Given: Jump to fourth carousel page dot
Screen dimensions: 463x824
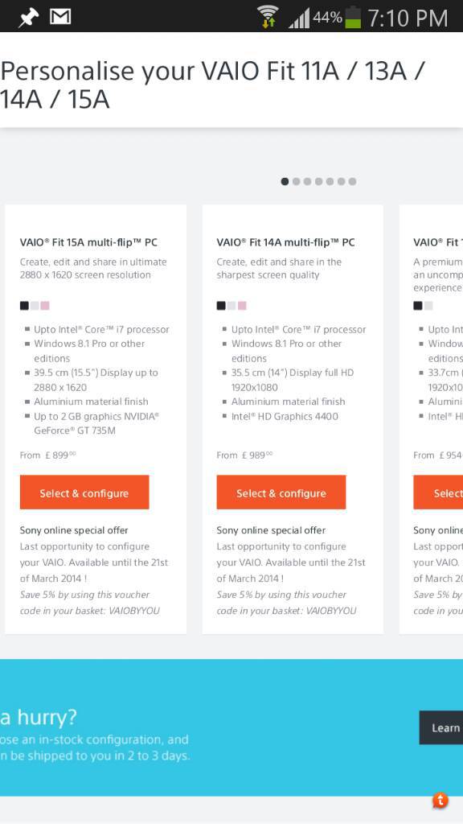Looking at the screenshot, I should (x=318, y=181).
